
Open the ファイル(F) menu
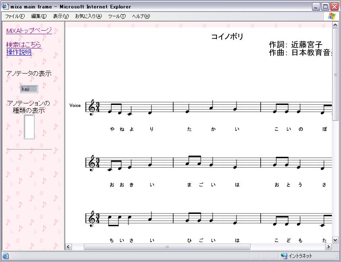15,16
